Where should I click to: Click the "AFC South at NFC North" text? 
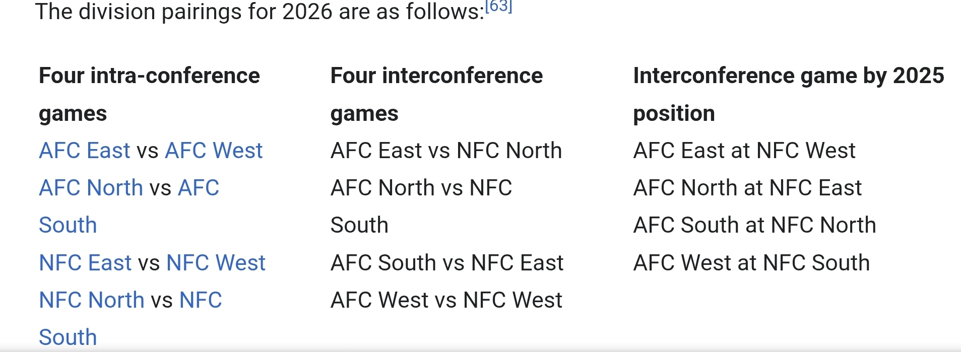tap(754, 225)
